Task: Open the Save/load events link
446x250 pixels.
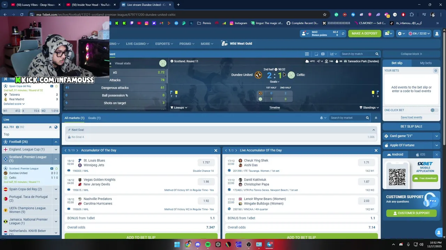Action: coord(411,117)
